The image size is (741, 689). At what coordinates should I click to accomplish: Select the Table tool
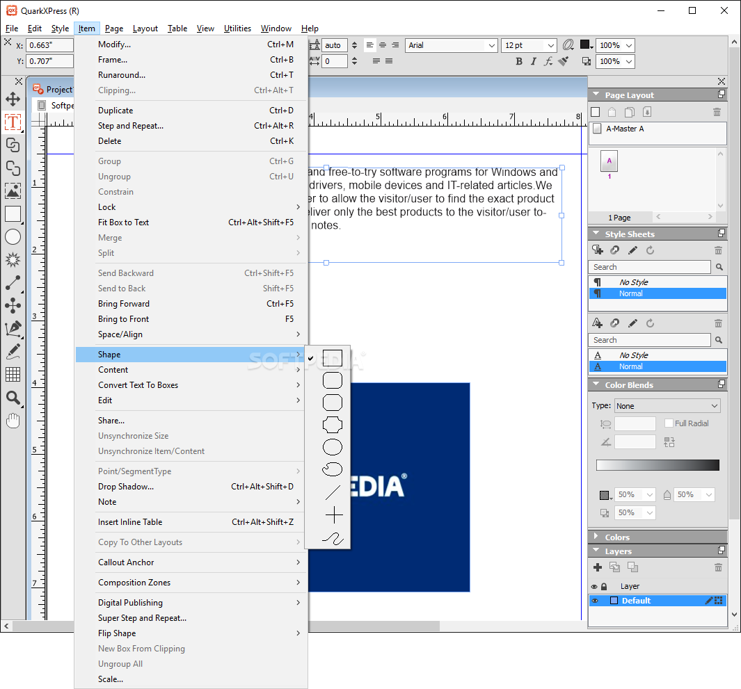pyautogui.click(x=13, y=375)
